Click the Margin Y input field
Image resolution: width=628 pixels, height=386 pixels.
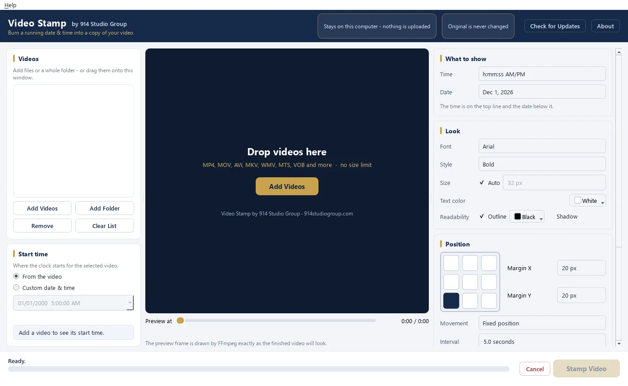(581, 295)
